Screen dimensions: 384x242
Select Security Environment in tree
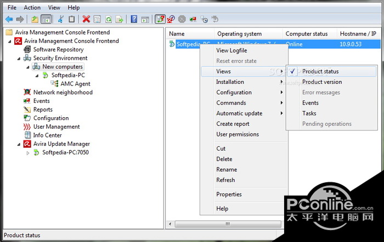tap(60, 58)
